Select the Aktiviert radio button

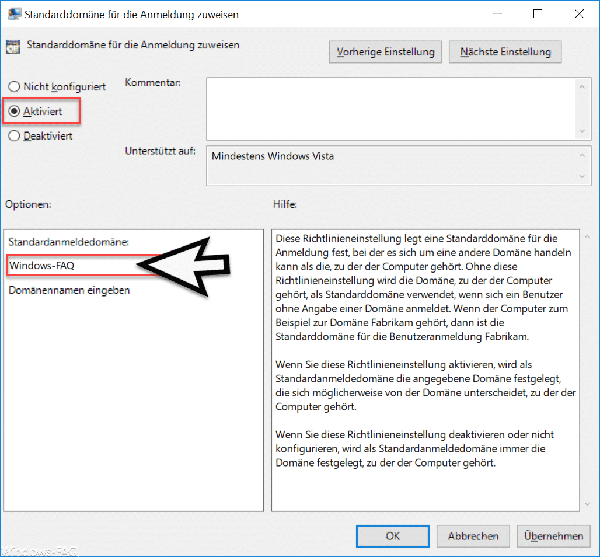14,111
